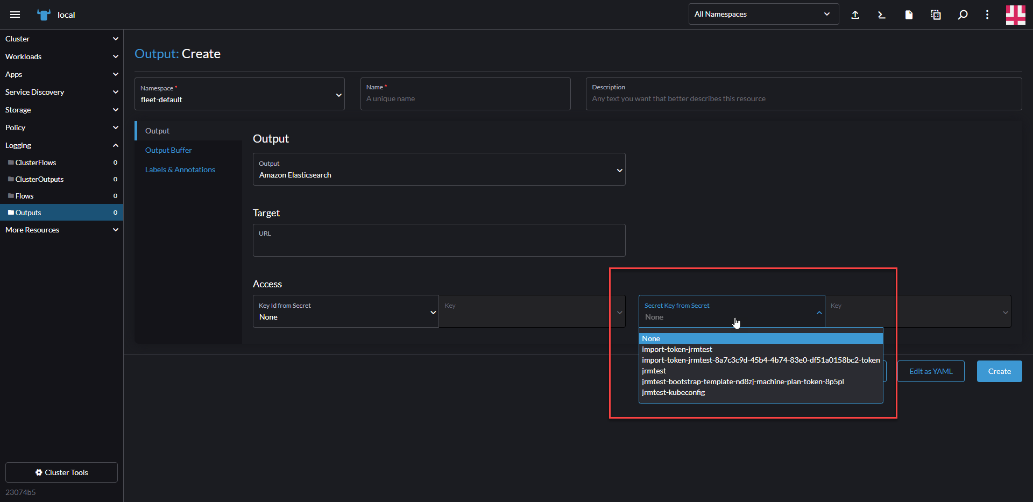This screenshot has height=502, width=1033.
Task: Open the resource search magnifier
Action: pyautogui.click(x=963, y=15)
